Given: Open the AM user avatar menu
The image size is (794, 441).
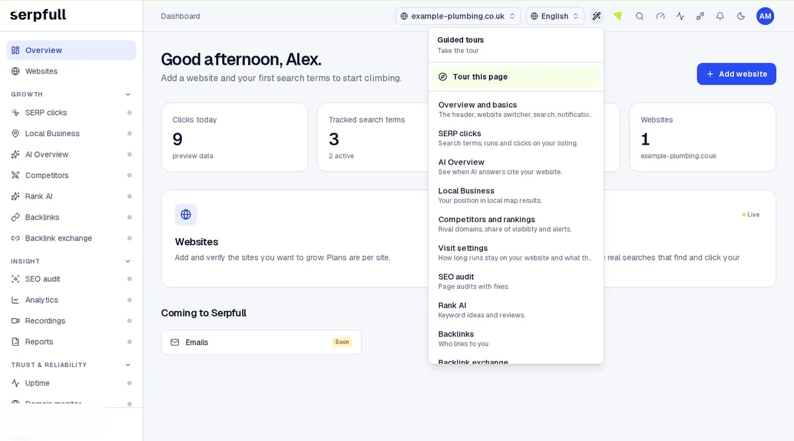Looking at the screenshot, I should [x=765, y=16].
